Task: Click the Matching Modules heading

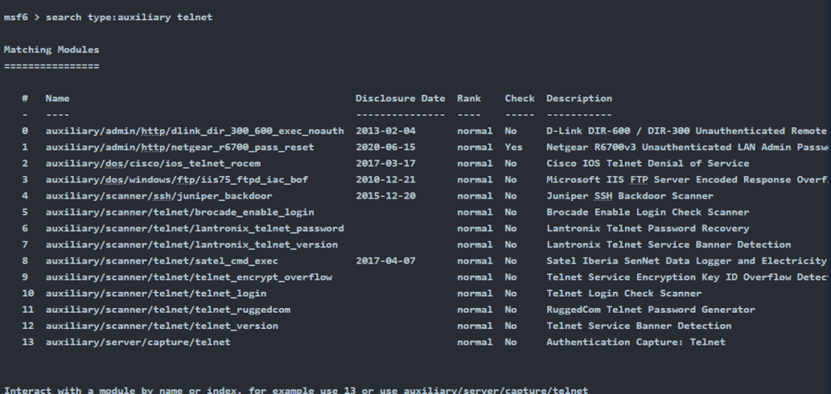Action: (x=51, y=49)
